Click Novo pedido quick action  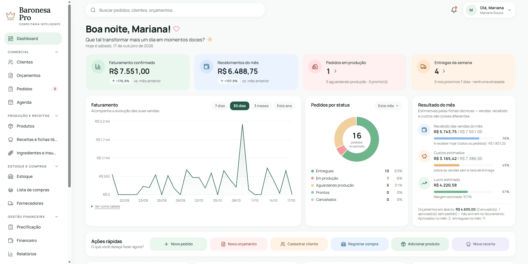click(x=178, y=244)
